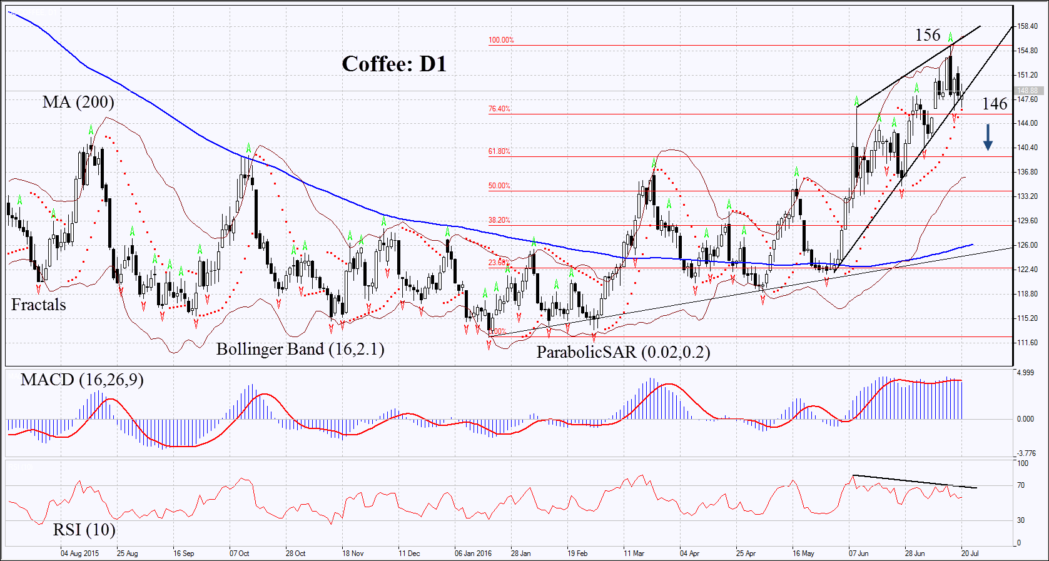Select the 61.80% Fibonacci level label
The width and height of the screenshot is (1049, 561).
(499, 151)
